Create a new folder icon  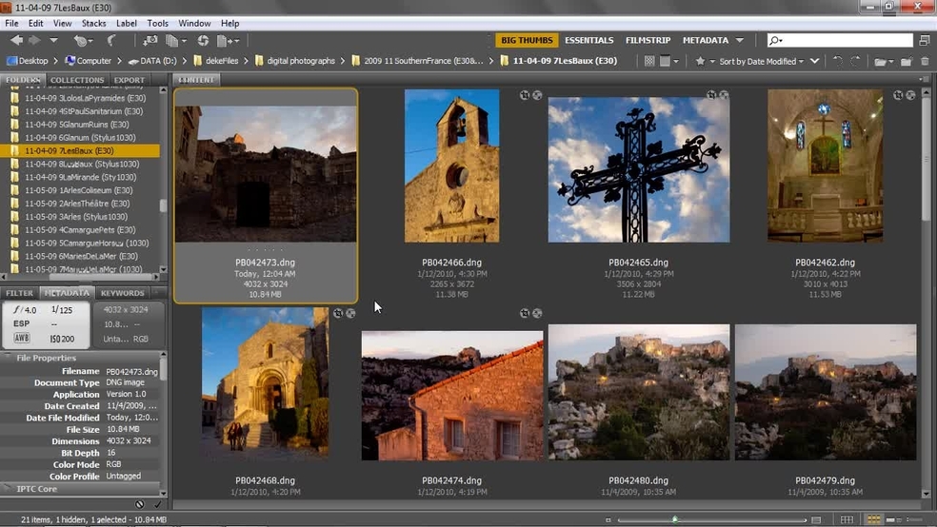click(907, 61)
